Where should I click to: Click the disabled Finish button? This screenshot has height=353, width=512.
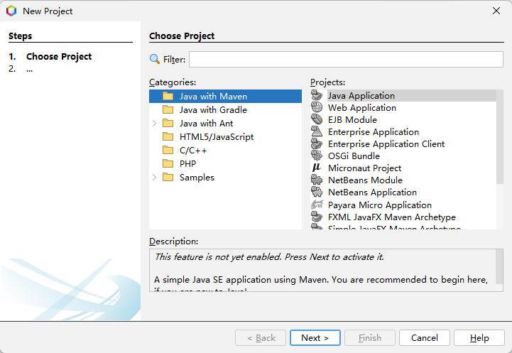[x=370, y=337]
